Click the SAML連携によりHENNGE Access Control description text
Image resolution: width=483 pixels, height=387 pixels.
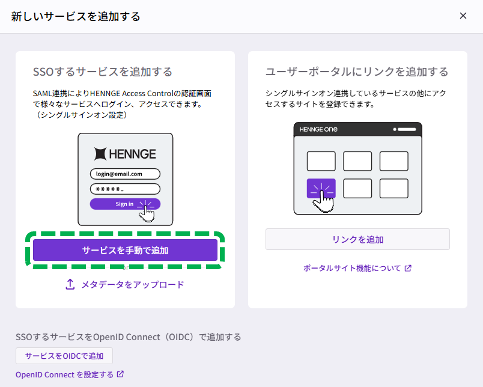click(x=123, y=104)
